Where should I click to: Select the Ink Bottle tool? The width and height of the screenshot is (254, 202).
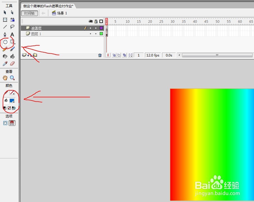[5, 56]
